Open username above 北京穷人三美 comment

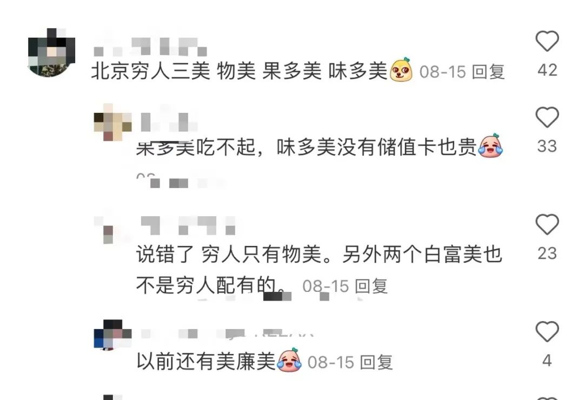click(150, 47)
